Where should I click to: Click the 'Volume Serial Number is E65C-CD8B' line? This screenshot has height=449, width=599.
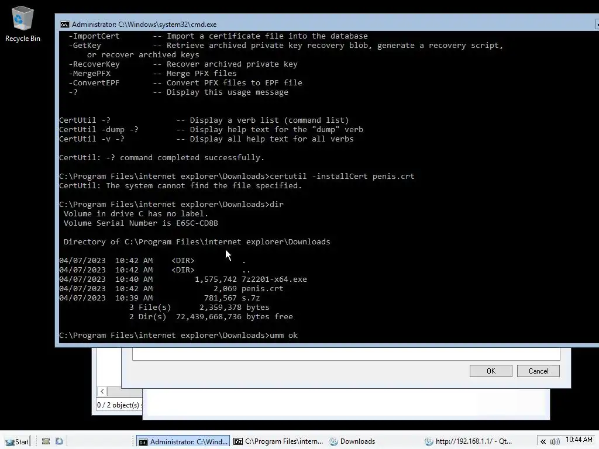click(x=140, y=223)
